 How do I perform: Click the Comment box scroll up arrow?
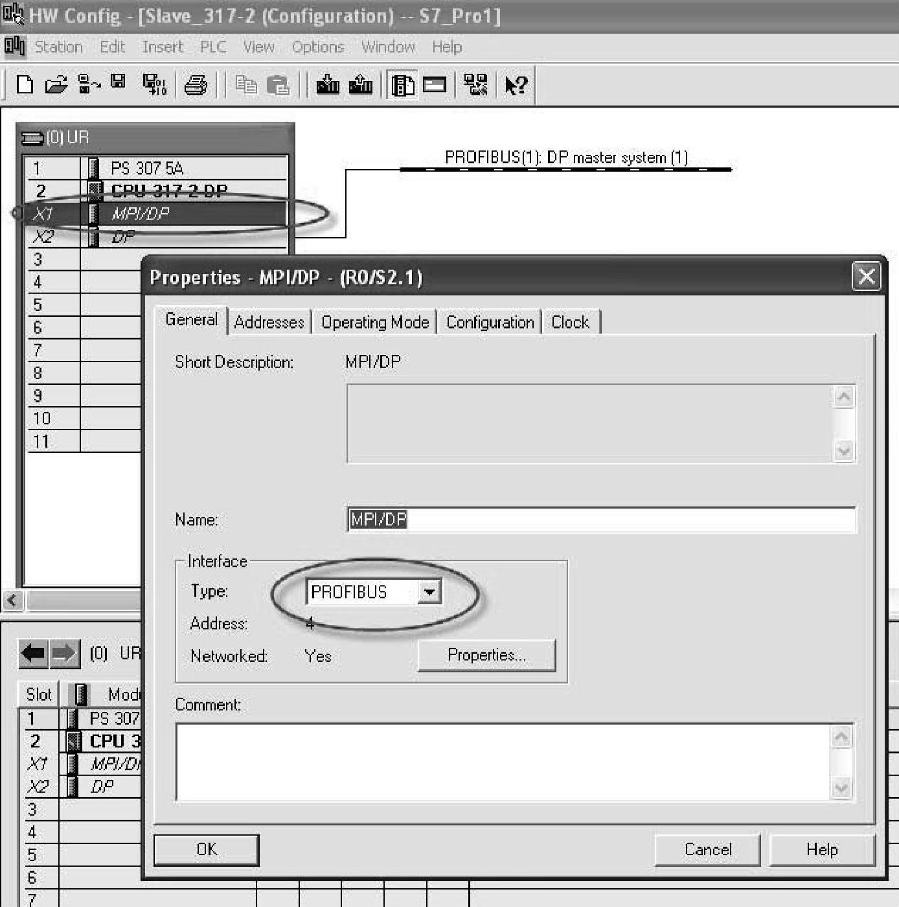click(841, 737)
